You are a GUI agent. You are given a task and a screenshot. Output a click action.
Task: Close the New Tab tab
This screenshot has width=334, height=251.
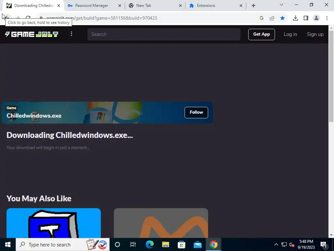point(180,6)
